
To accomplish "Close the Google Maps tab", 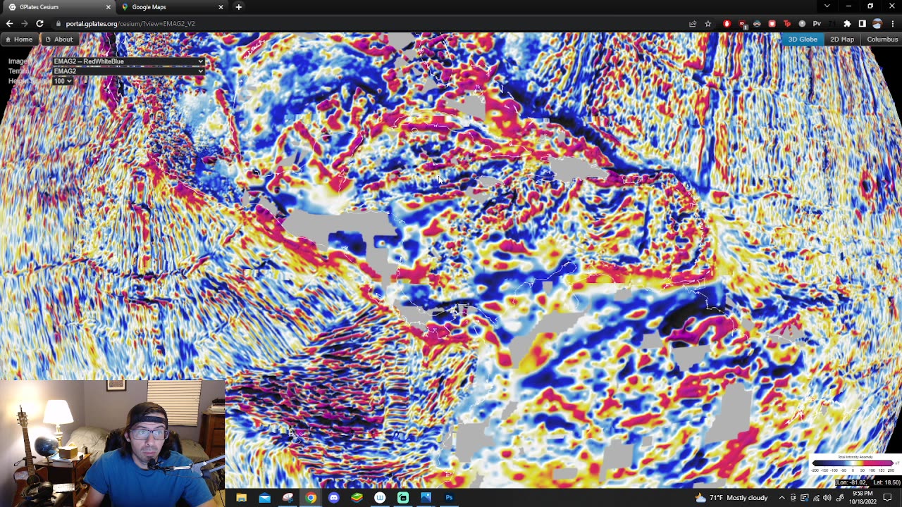I will pos(221,7).
